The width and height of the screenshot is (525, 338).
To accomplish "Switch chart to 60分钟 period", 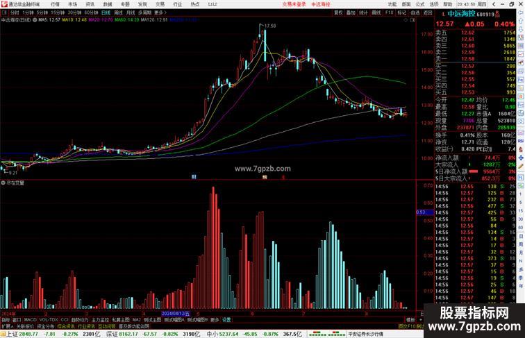I will pyautogui.click(x=91, y=12).
